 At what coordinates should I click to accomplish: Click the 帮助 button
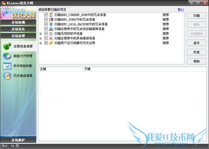[x=196, y=61]
